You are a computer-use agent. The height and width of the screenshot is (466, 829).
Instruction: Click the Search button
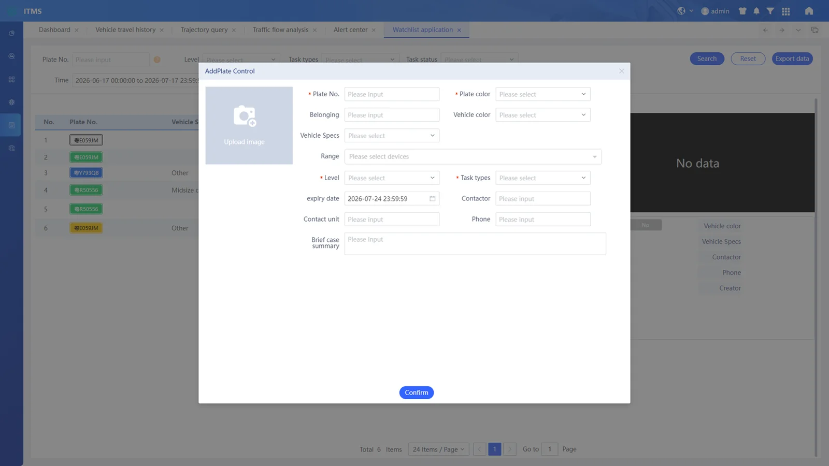pyautogui.click(x=707, y=59)
